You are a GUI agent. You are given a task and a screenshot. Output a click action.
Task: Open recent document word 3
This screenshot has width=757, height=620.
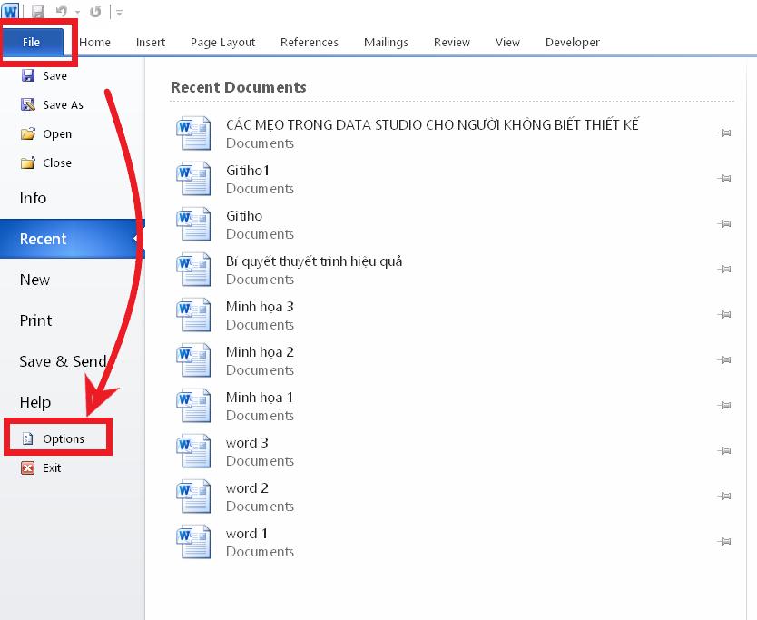[454, 451]
